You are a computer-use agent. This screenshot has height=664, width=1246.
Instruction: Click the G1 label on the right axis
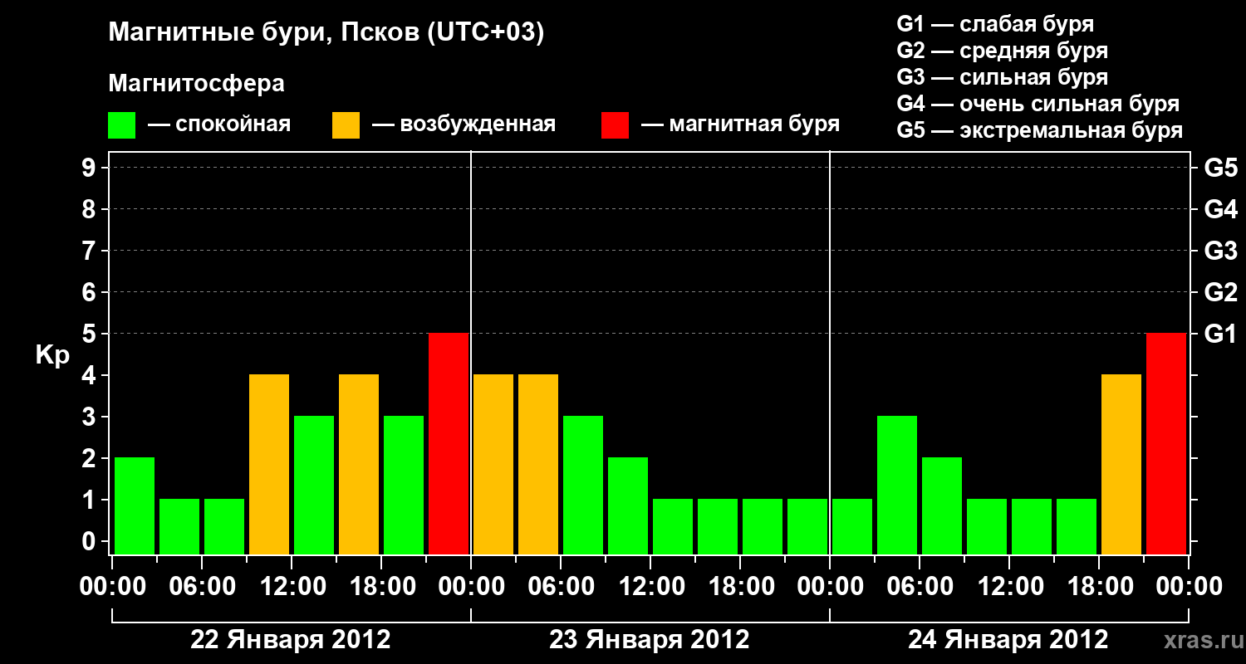(1220, 334)
